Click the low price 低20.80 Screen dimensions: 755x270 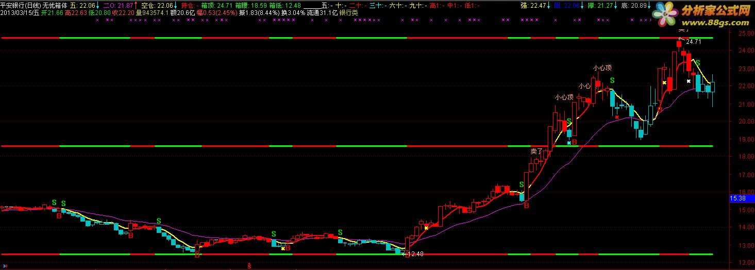pyautogui.click(x=100, y=13)
